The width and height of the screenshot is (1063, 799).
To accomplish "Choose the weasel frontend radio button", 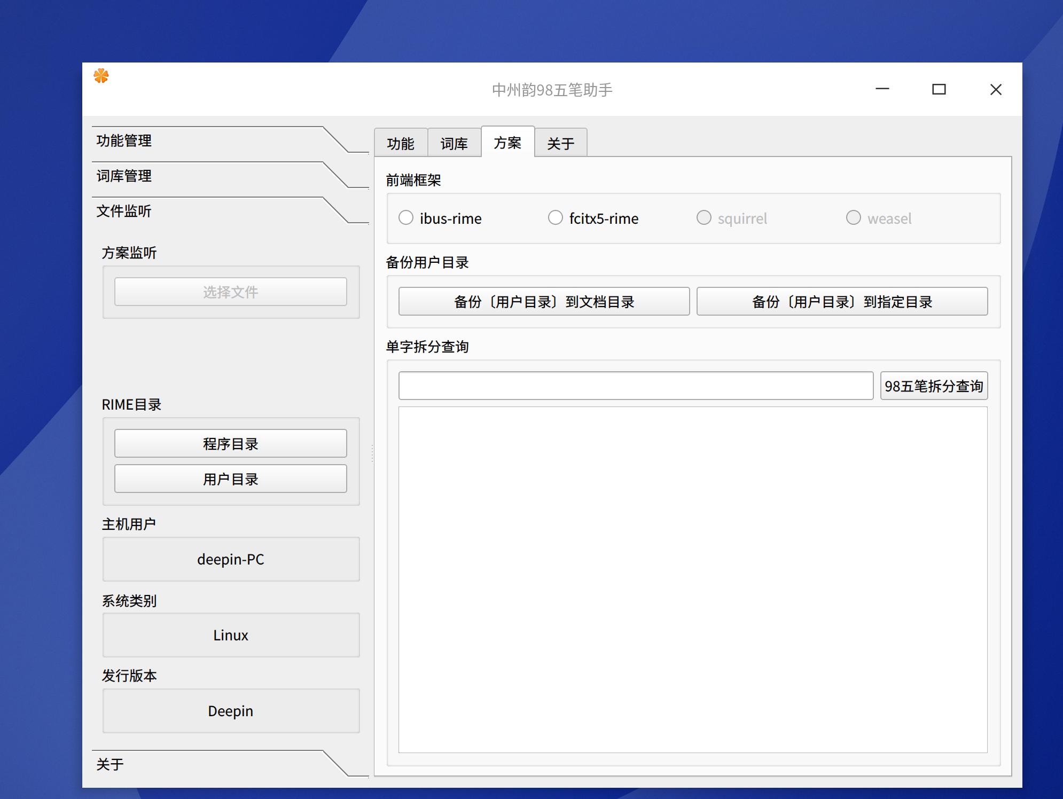I will tap(854, 218).
